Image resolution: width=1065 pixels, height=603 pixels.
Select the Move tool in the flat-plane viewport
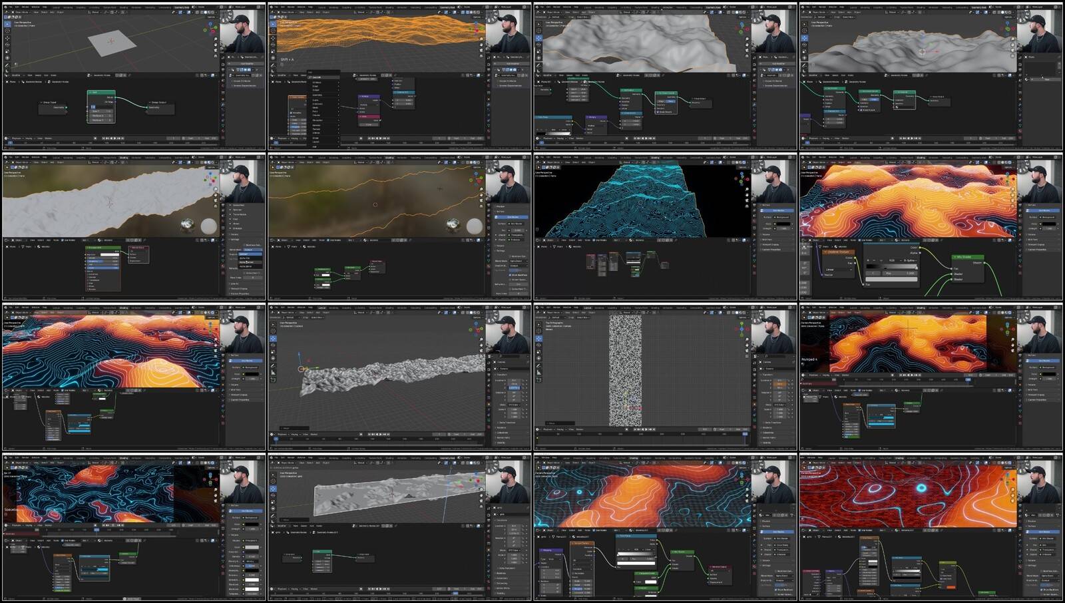pos(7,39)
